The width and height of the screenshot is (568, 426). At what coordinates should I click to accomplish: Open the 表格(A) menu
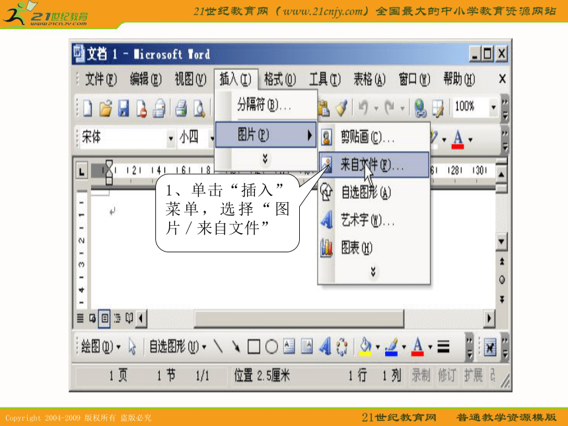369,79
